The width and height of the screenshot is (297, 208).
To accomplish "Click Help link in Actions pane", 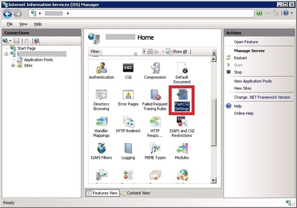I will (238, 106).
